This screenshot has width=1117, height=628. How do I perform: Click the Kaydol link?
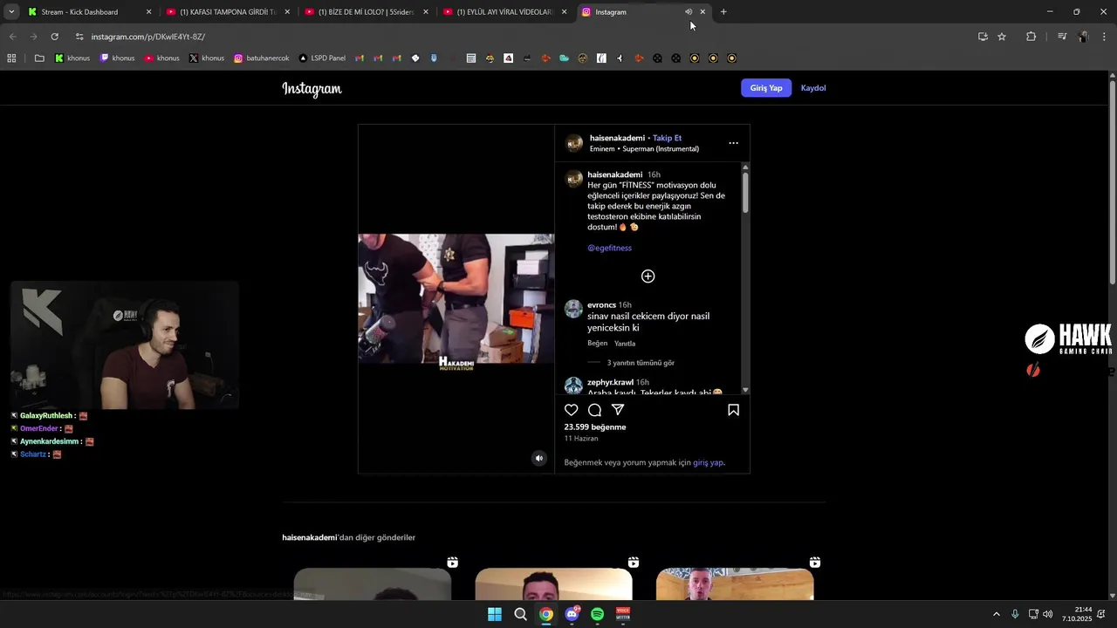813,88
